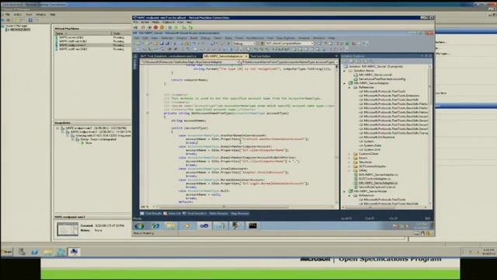Viewport: 497px width, 280px height.
Task: Select the Enum folder in Solution Explorer
Action: 360,158
